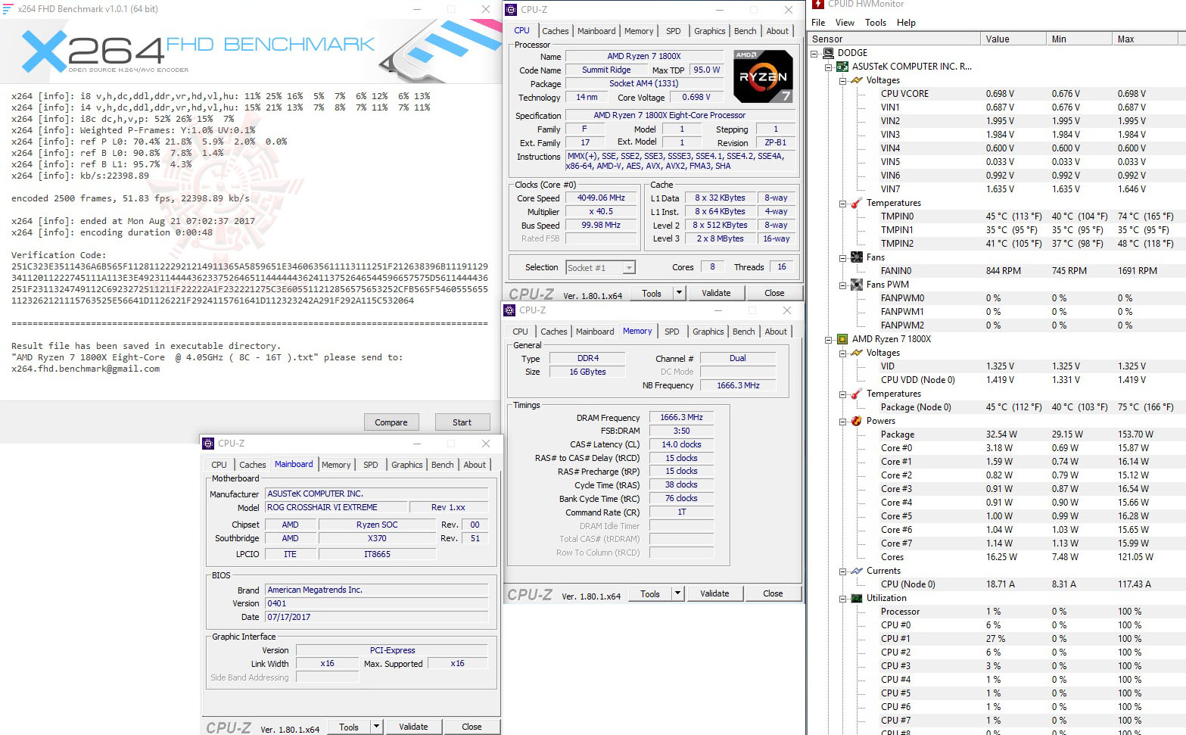Click the Temperatures thermometer icon in HWMonitor
This screenshot has height=735, width=1186.
855,203
